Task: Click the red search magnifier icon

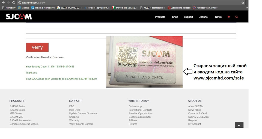Action: coord(236,17)
